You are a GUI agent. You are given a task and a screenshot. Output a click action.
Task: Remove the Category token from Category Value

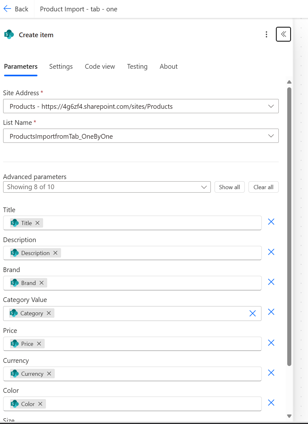(x=49, y=313)
